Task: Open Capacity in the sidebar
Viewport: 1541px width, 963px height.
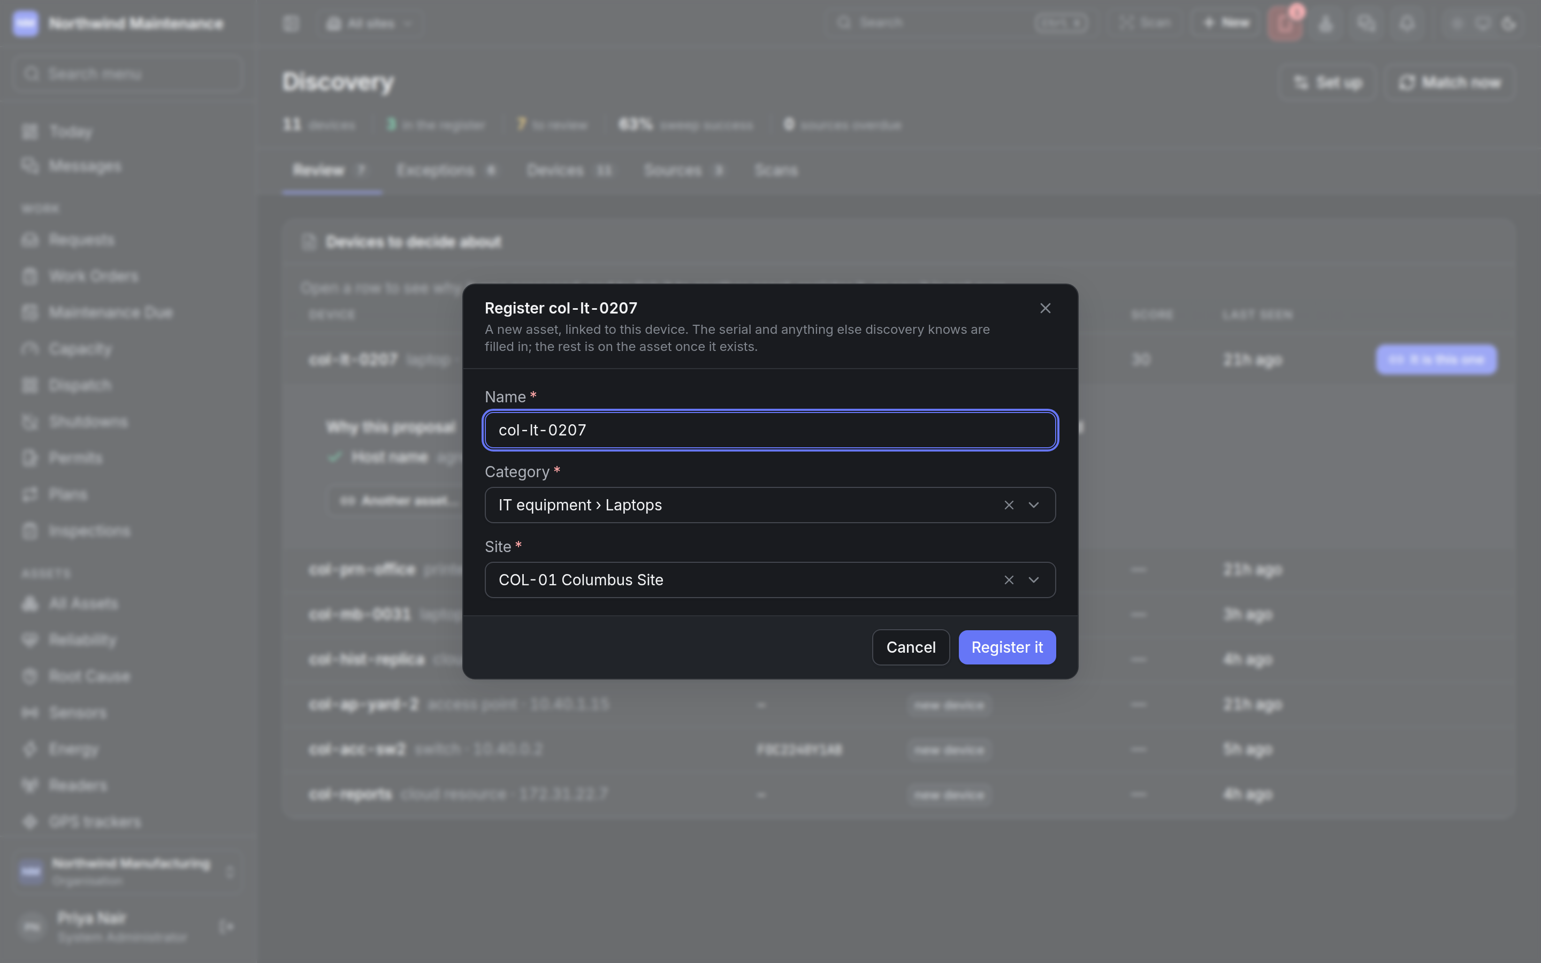Action: tap(127, 349)
